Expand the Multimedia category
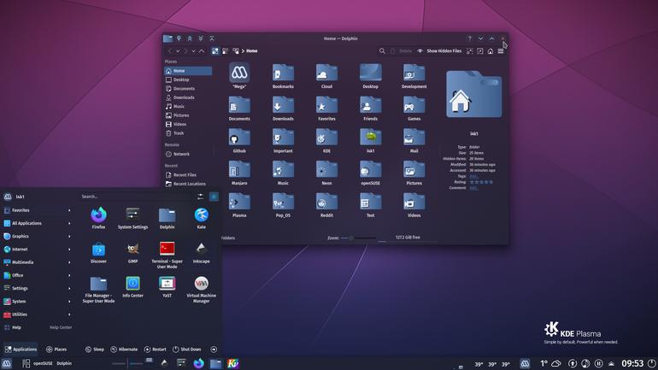Image resolution: width=658 pixels, height=370 pixels. point(37,262)
